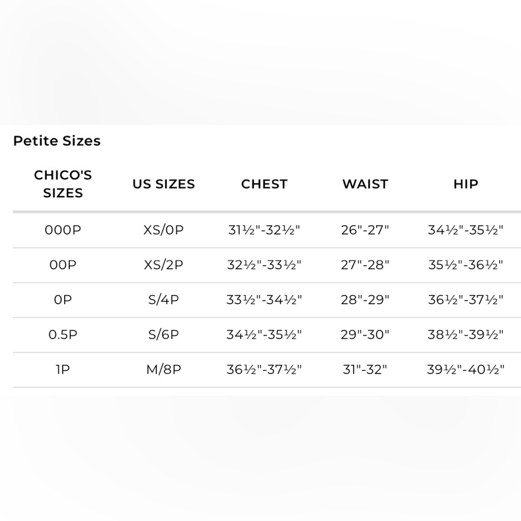Select the S/4P US size cell
Screen dimensions: 521x521
pos(164,300)
